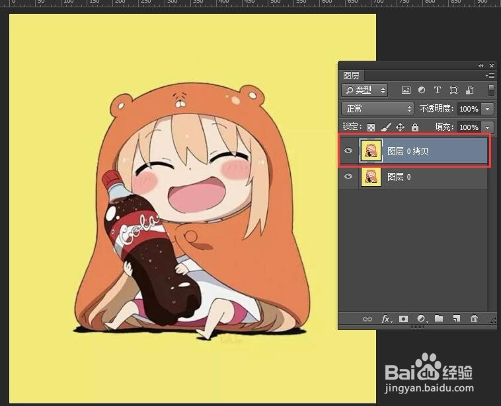501x406 pixels.
Task: Create a new group folder
Action: click(x=439, y=318)
